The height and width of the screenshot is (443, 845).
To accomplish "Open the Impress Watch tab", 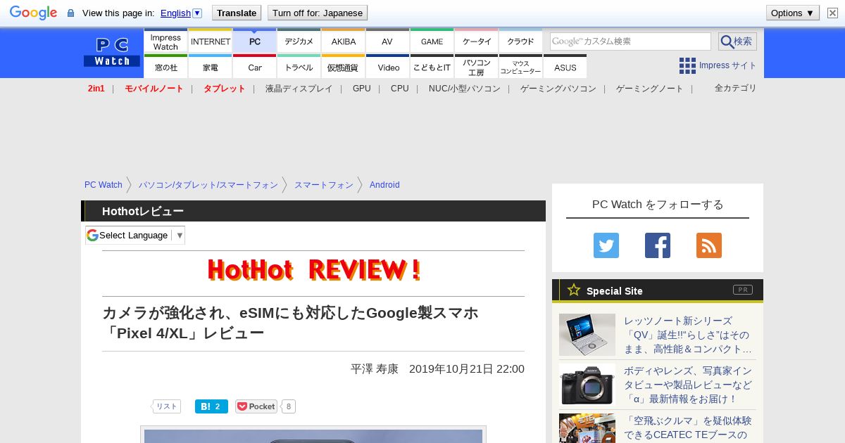I will click(x=165, y=41).
